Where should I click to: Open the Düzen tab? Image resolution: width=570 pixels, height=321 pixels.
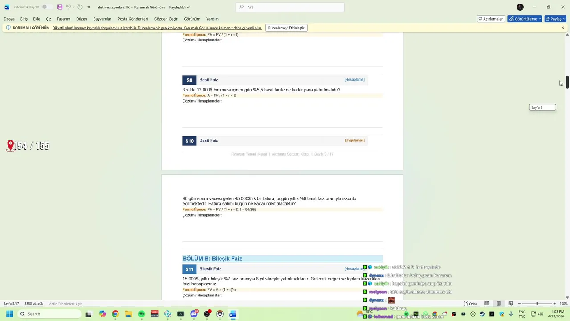pos(81,19)
